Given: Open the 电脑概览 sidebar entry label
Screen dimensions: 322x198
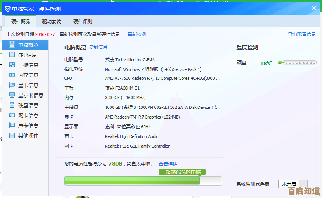Looking at the screenshot, I should pyautogui.click(x=28, y=45).
